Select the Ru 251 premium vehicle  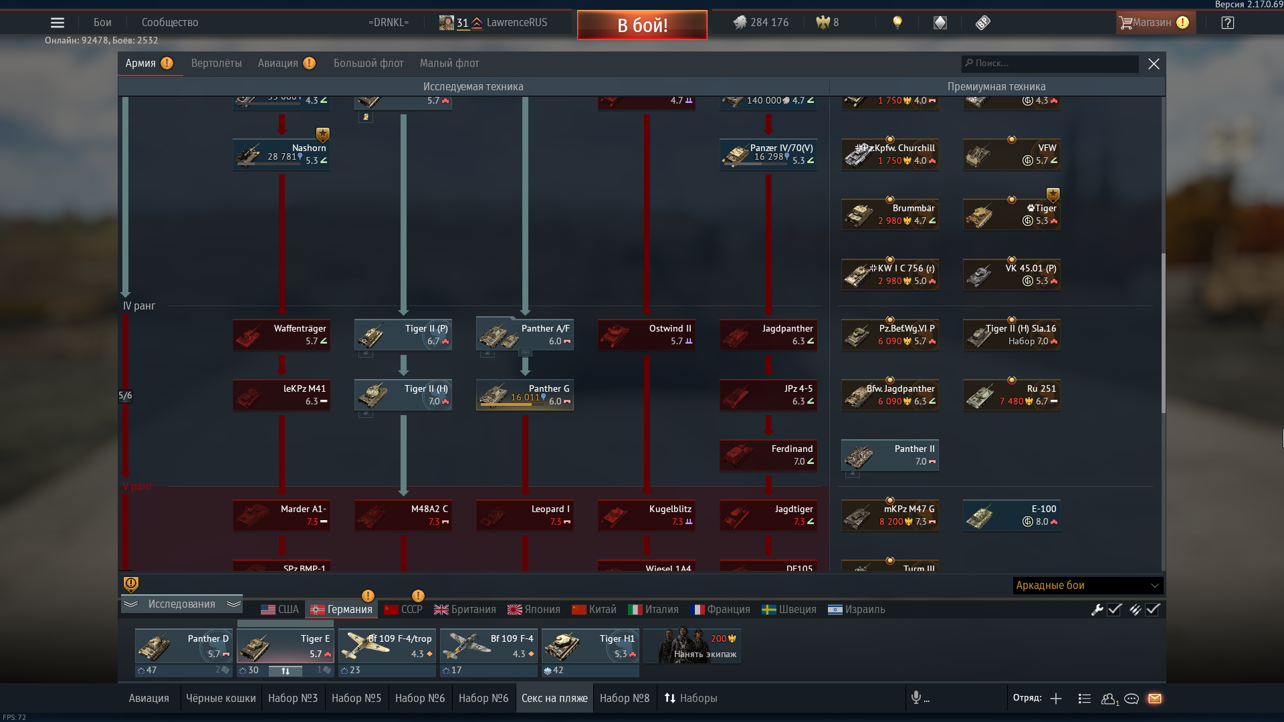(1012, 395)
